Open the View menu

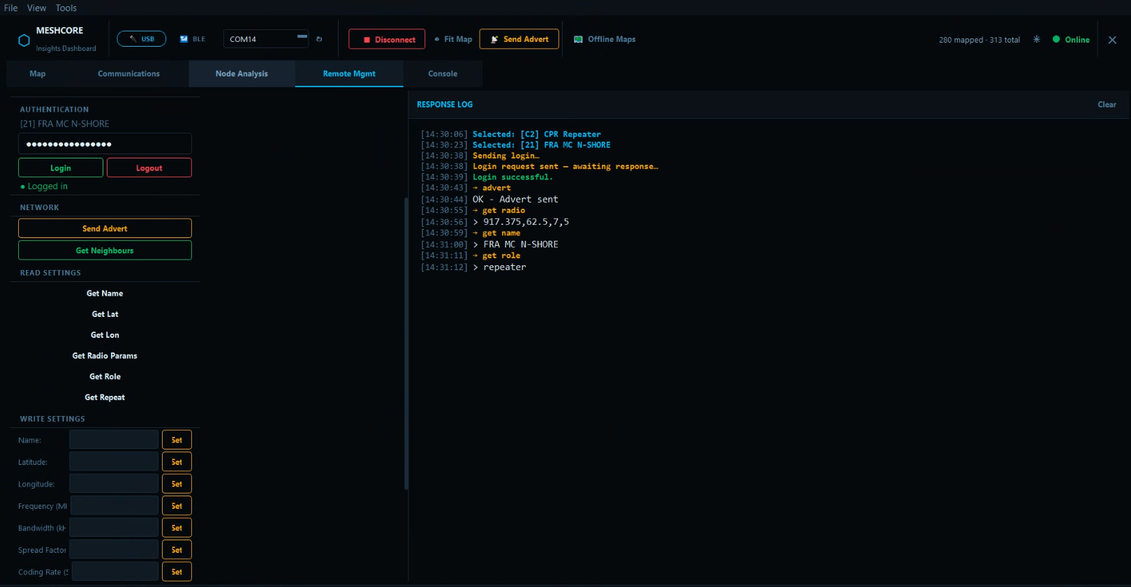tap(36, 8)
